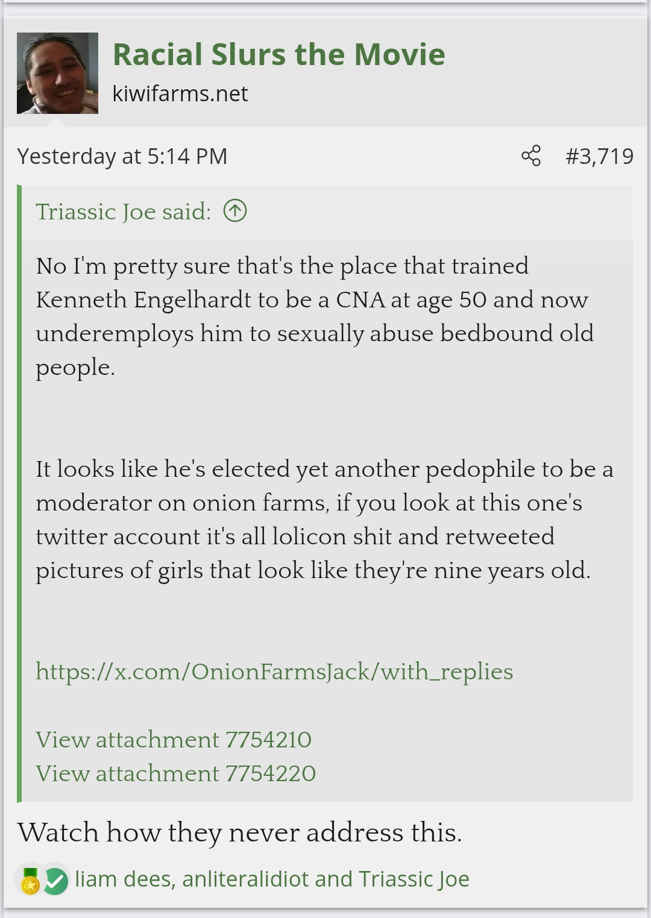Image resolution: width=651 pixels, height=918 pixels.
Task: Click the "Yesterday at 5:14 PM" timestamp
Action: (x=122, y=156)
